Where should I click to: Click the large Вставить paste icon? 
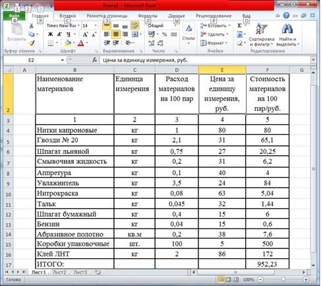coord(16,30)
